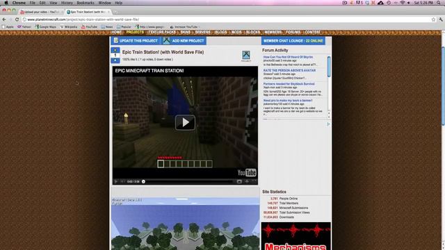Image resolution: width=445 pixels, height=250 pixels.
Task: Open the Apple menu
Action: point(6,3)
